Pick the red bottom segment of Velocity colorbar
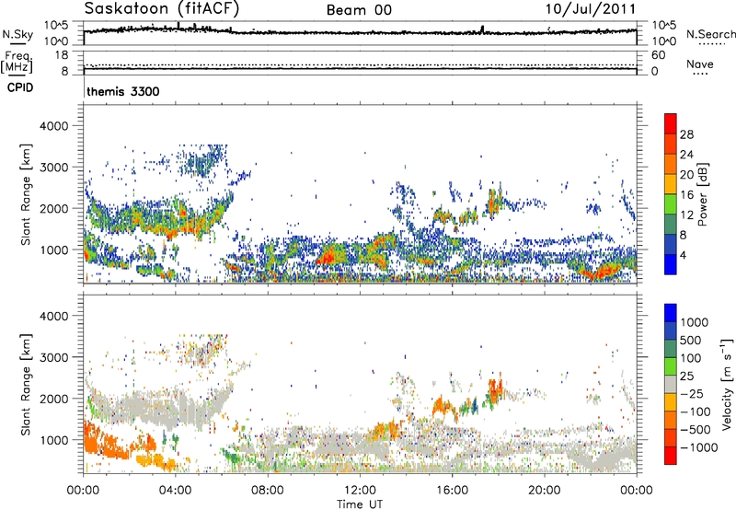 [x=671, y=456]
